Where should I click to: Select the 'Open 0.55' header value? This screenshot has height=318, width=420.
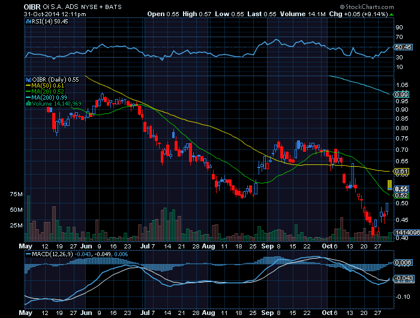pyautogui.click(x=163, y=14)
